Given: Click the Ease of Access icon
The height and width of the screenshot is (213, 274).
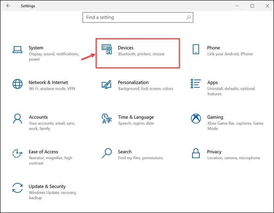Looking at the screenshot, I should (17, 153).
